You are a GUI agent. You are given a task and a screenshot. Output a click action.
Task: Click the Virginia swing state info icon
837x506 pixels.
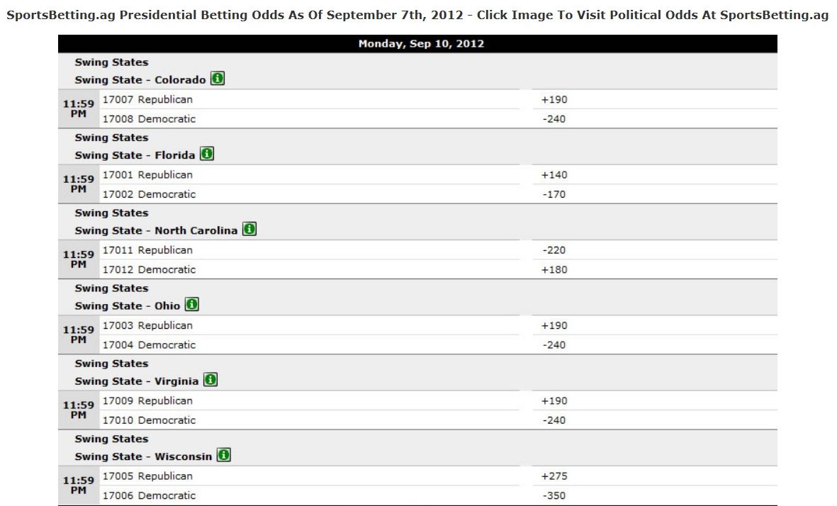(210, 380)
